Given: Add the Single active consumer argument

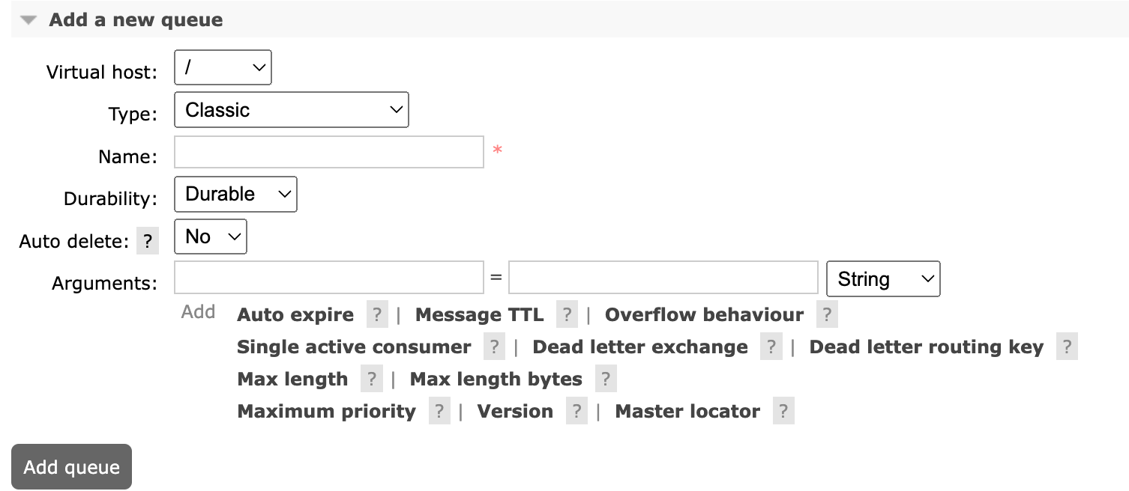Looking at the screenshot, I should pos(354,347).
